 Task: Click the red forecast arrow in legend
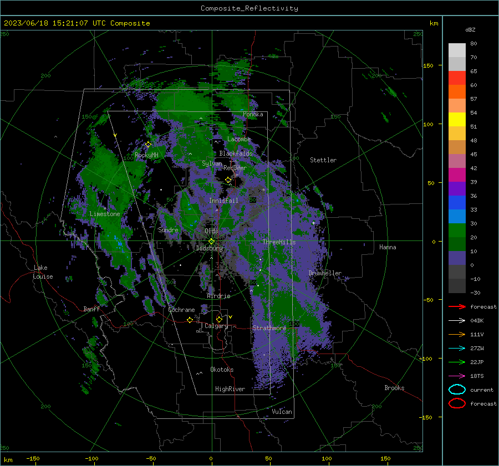coord(457,306)
